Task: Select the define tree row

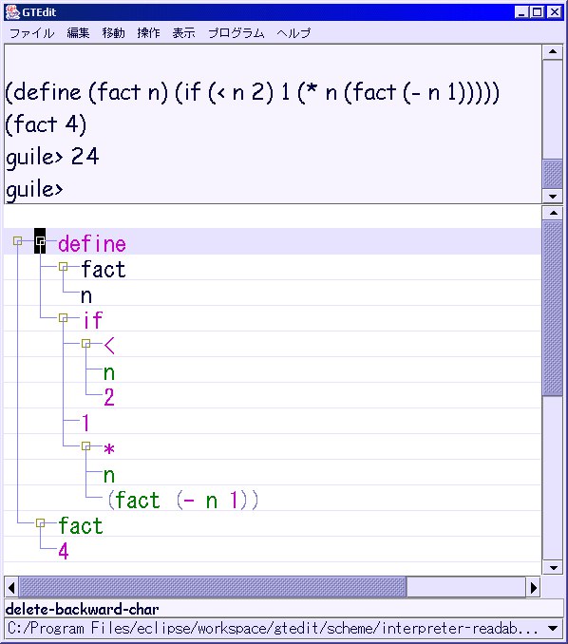Action: pos(272,241)
